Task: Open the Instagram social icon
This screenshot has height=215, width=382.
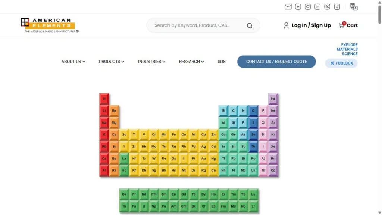Action: tap(308, 7)
